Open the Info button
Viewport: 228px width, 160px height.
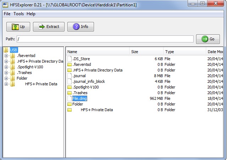tap(80, 27)
